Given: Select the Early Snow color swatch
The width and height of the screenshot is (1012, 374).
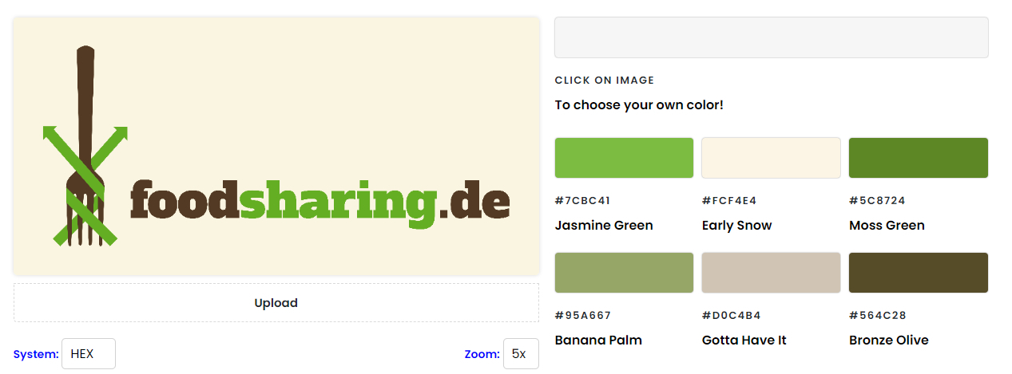Looking at the screenshot, I should click(x=771, y=158).
